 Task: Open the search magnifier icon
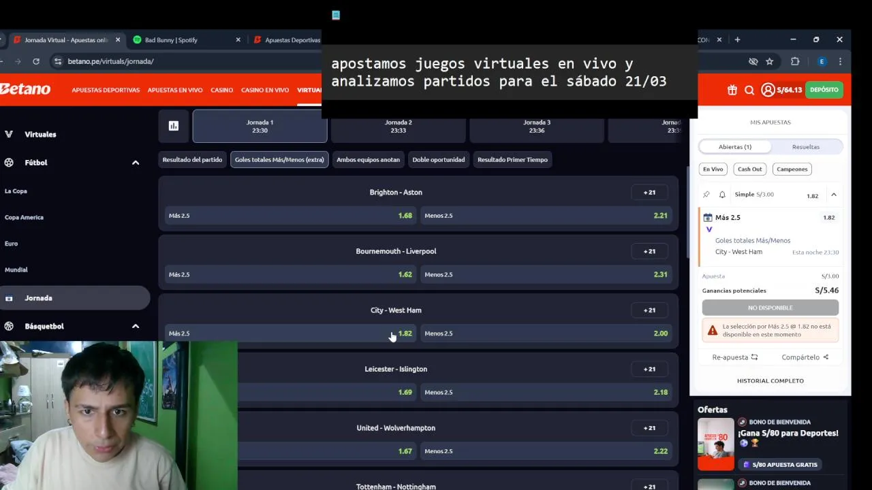[x=749, y=90]
